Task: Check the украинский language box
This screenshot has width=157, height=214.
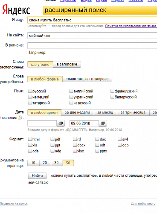Action: click(71, 97)
